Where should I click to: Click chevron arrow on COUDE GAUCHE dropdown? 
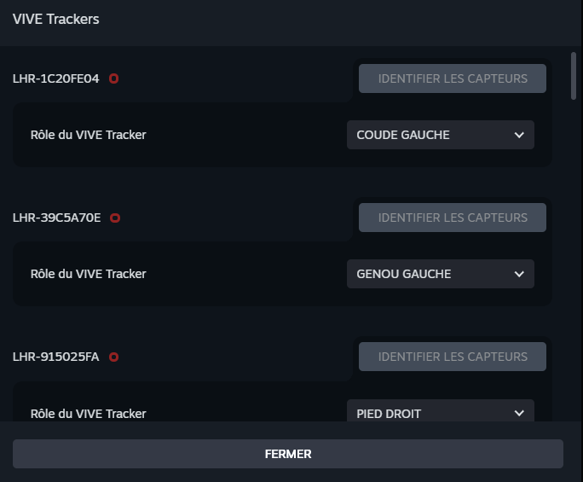(519, 135)
